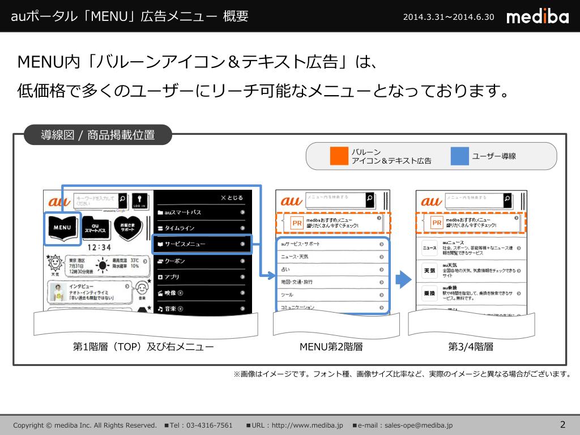The height and width of the screenshot is (435, 580).
Task: Click the search magnifier in the 第3/4階層 screen
Action: [507, 200]
